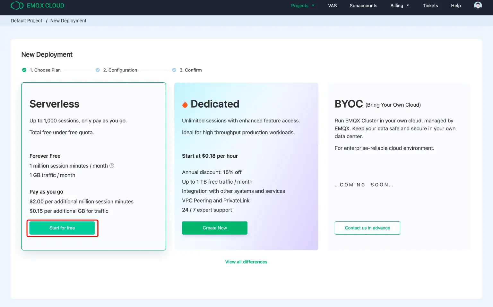Viewport: 493px width, 307px height.
Task: Open the Tickets section
Action: tap(430, 5)
